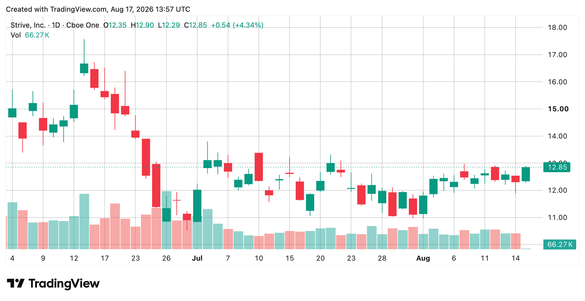Viewport: 585px width, 301px height.
Task: Click the green 66.27K volume axis tag
Action: click(559, 244)
